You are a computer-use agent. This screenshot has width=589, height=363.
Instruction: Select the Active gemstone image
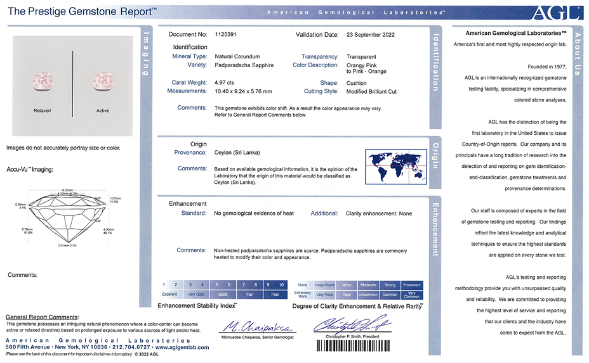click(x=103, y=81)
